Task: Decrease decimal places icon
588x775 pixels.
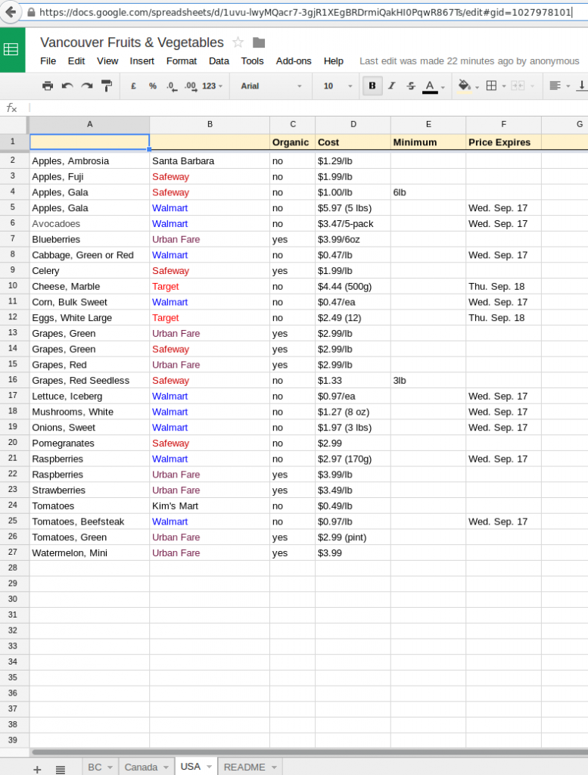Action: point(172,86)
